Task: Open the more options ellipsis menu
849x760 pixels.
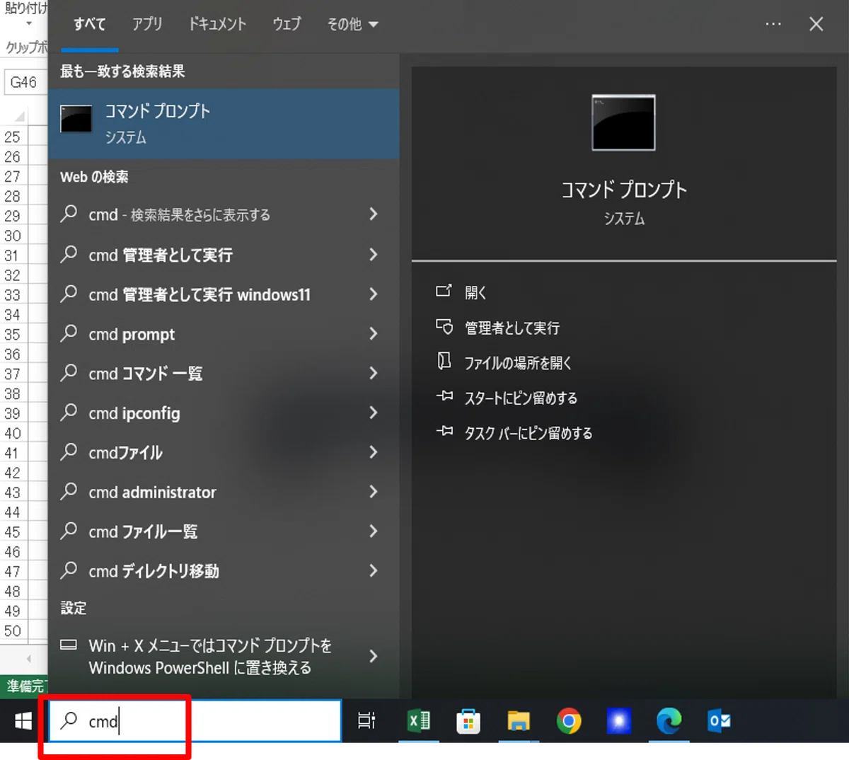Action: click(773, 24)
